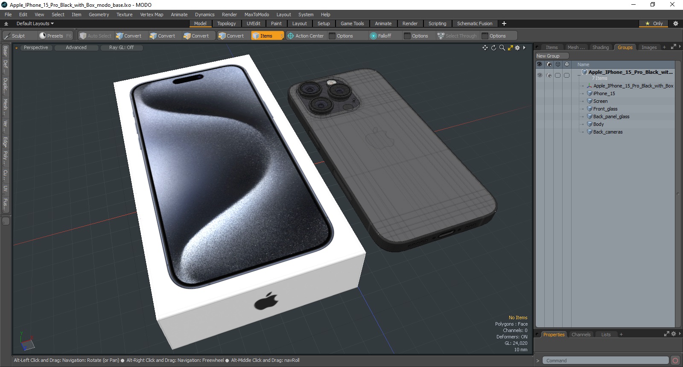Open the Advanced shading style dropdown
Image resolution: width=683 pixels, height=367 pixels.
coord(76,48)
